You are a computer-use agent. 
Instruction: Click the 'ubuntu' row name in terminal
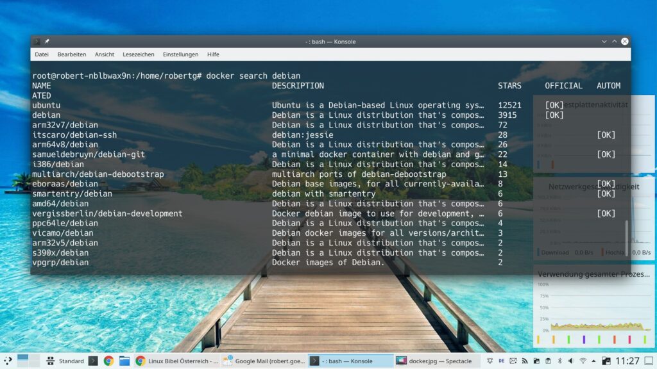click(x=46, y=106)
